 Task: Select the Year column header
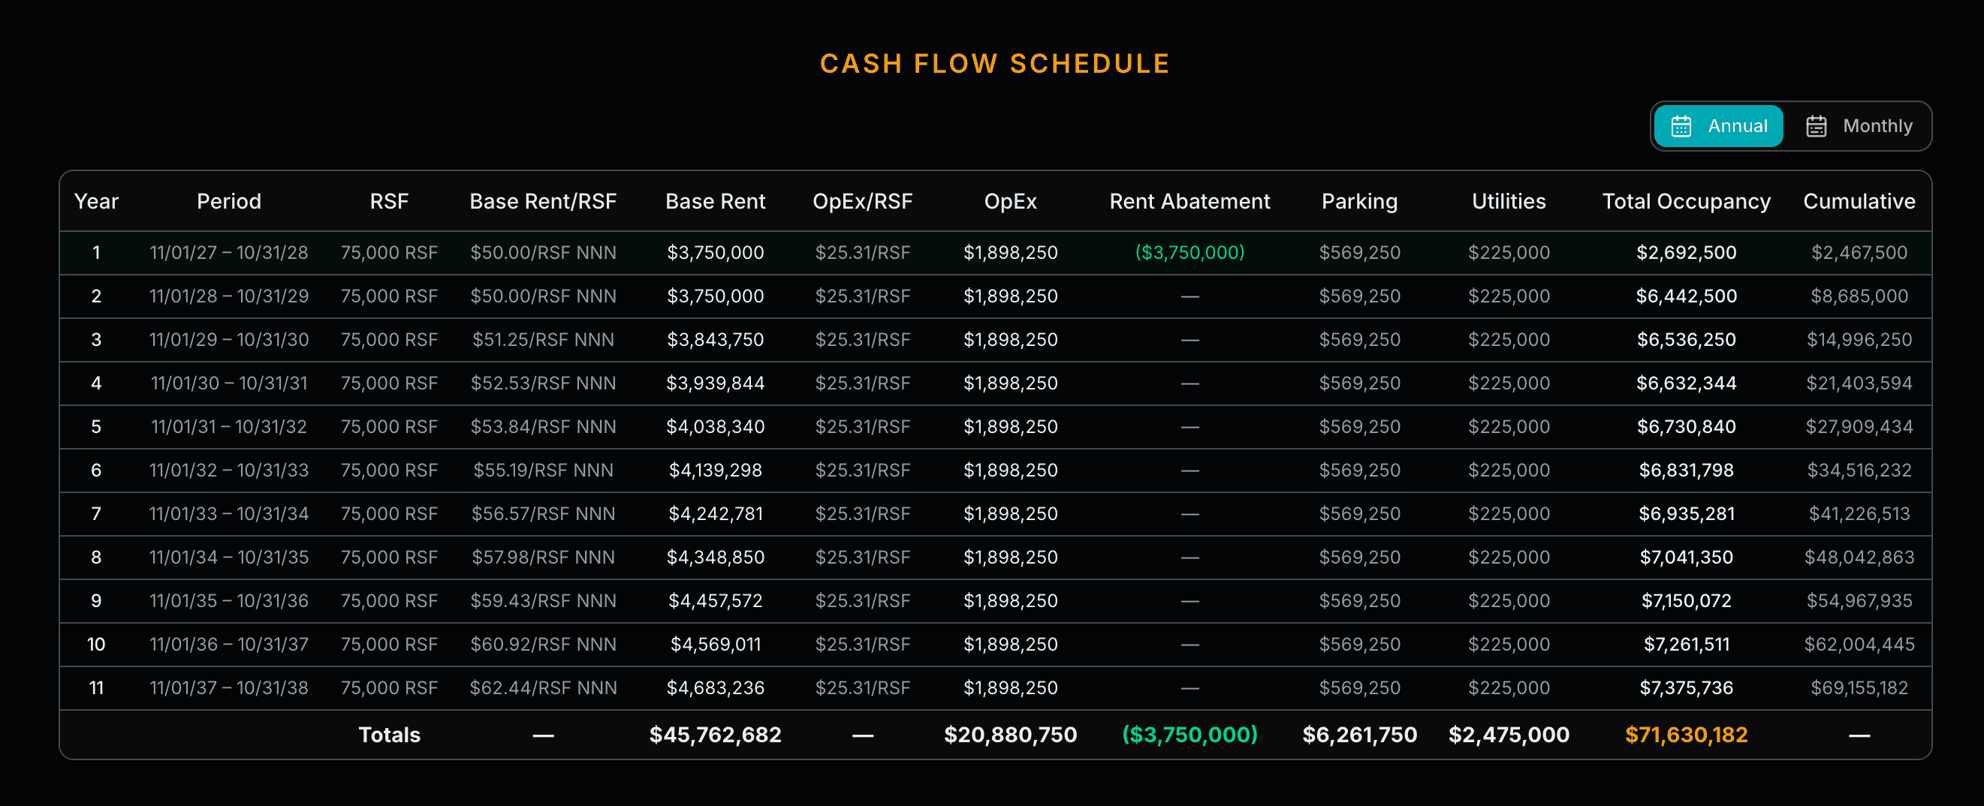coord(96,201)
